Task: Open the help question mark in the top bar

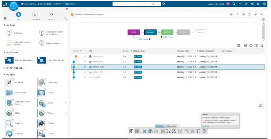Action: pyautogui.click(x=264, y=4)
